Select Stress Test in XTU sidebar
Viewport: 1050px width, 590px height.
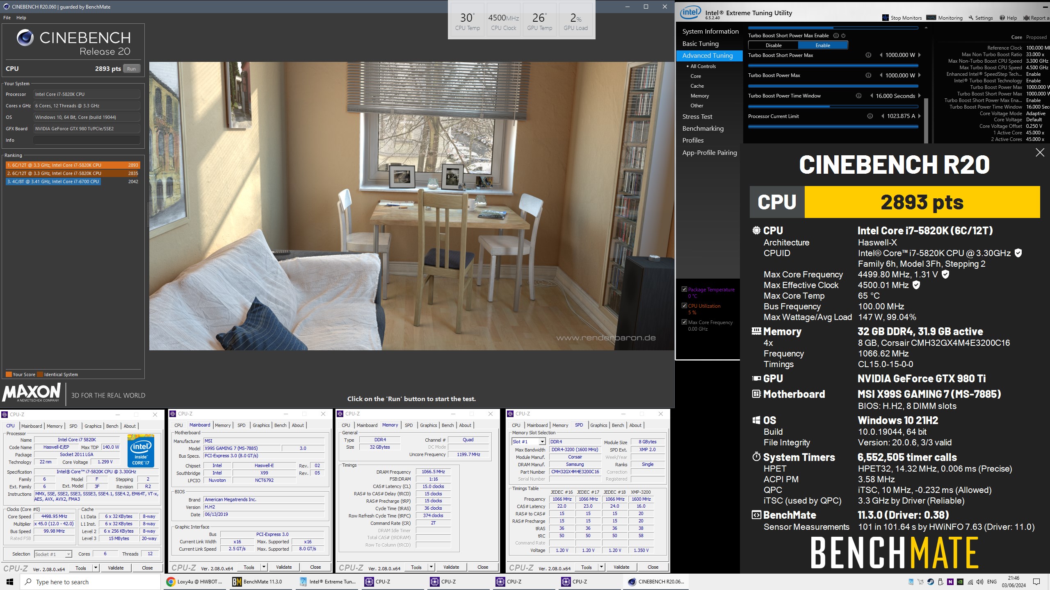[x=697, y=117]
